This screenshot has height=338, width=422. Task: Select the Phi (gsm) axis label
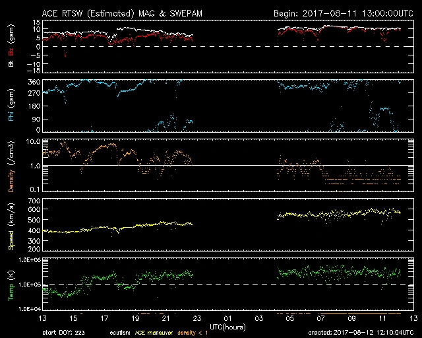click(12, 108)
